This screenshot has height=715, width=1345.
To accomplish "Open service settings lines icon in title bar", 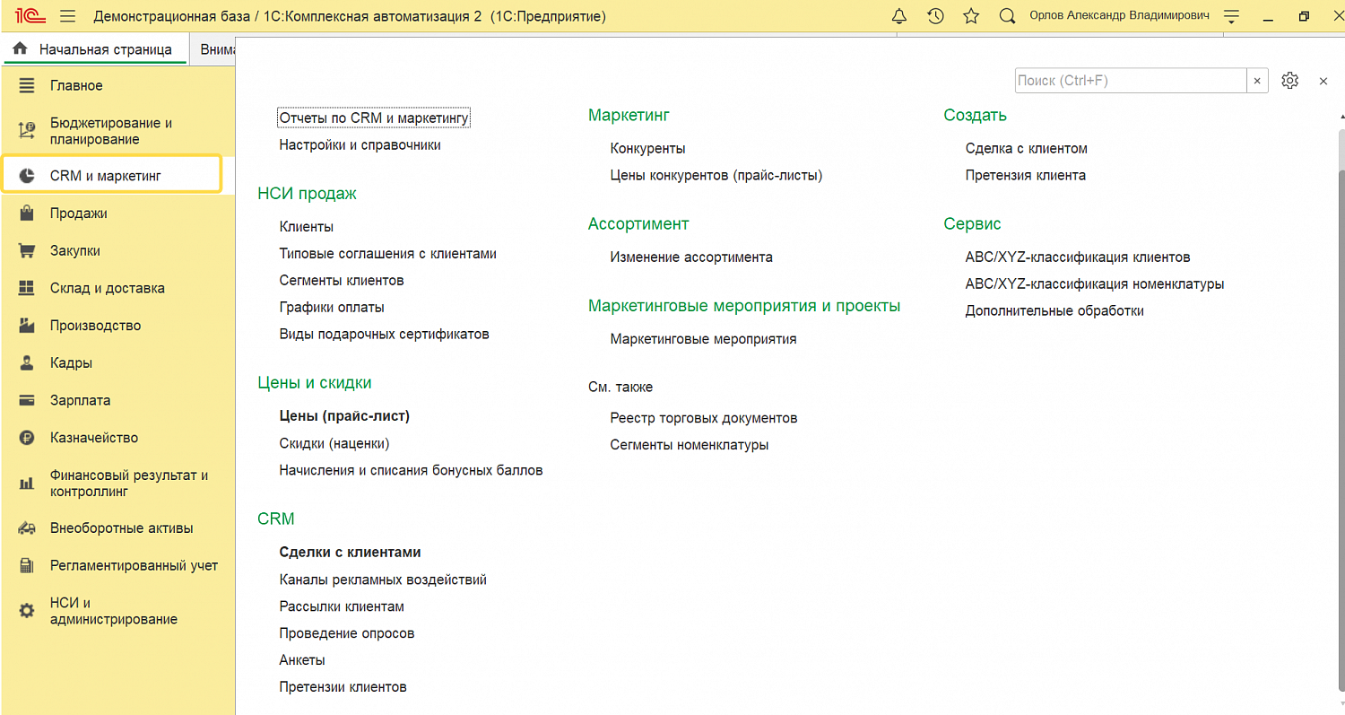I will tap(1231, 16).
